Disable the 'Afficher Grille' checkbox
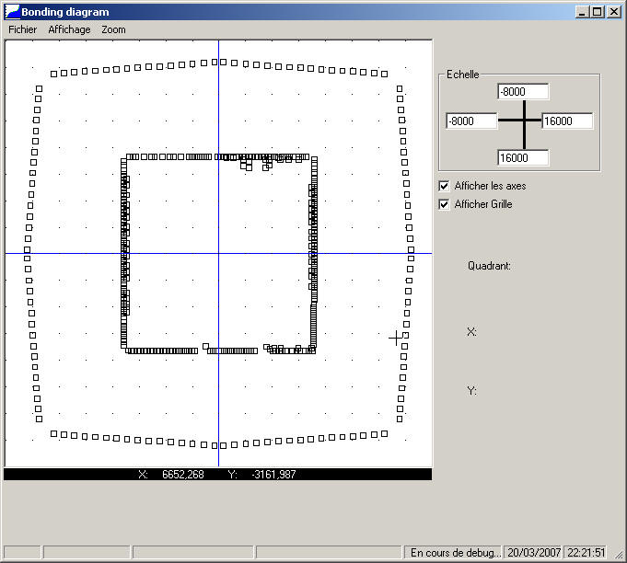The image size is (627, 563). [x=445, y=204]
